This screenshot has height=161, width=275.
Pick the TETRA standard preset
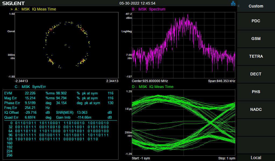[256, 56]
